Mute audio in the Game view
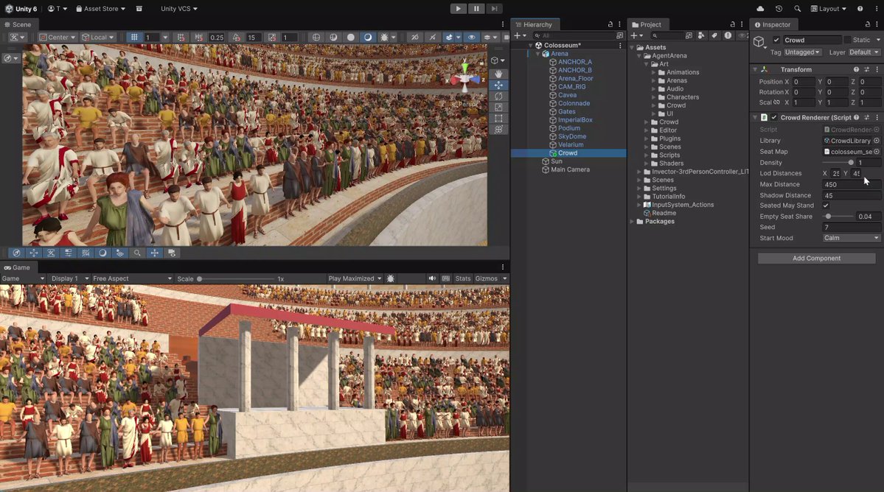This screenshot has width=884, height=492. click(x=432, y=278)
